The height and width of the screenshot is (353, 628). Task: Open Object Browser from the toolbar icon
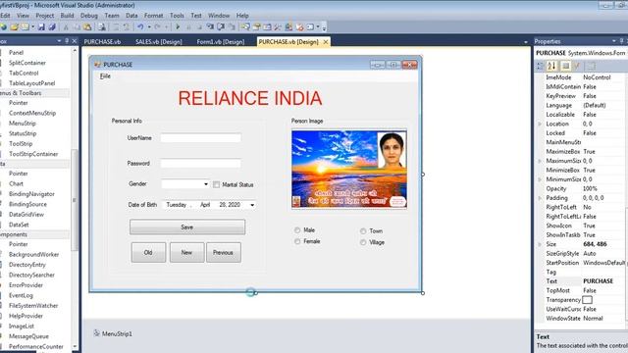click(267, 27)
